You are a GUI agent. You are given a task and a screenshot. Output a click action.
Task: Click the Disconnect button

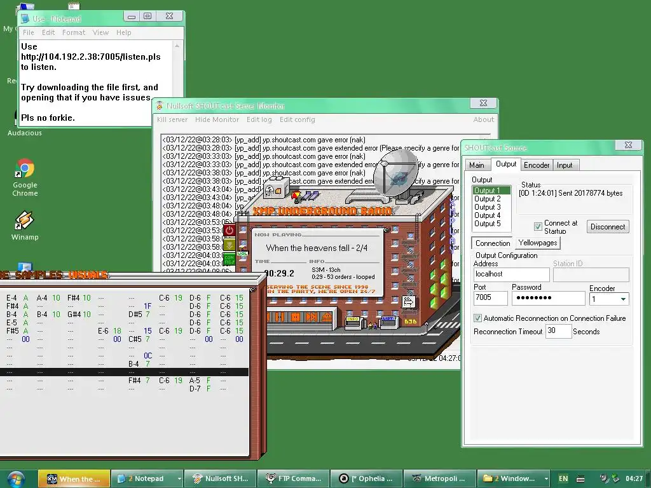tap(608, 227)
